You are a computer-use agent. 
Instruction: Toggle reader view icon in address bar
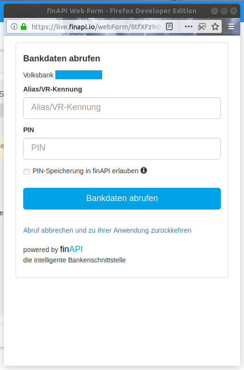point(169,26)
